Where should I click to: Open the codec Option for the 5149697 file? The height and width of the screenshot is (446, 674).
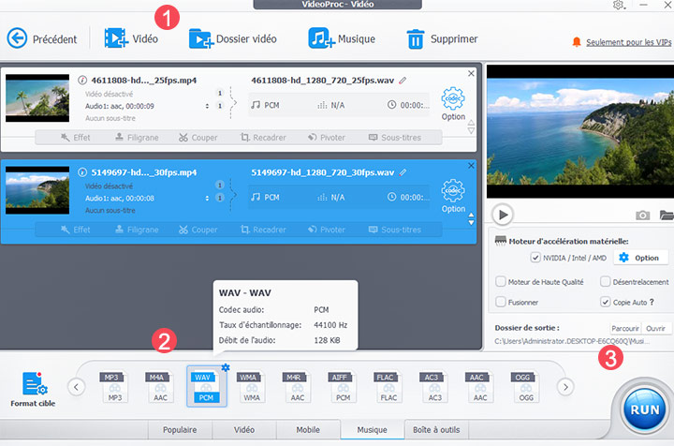pyautogui.click(x=453, y=196)
